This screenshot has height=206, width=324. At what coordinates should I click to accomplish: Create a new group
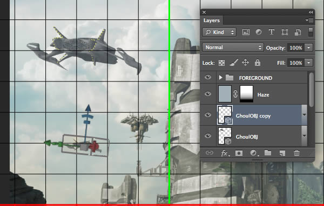(x=268, y=153)
